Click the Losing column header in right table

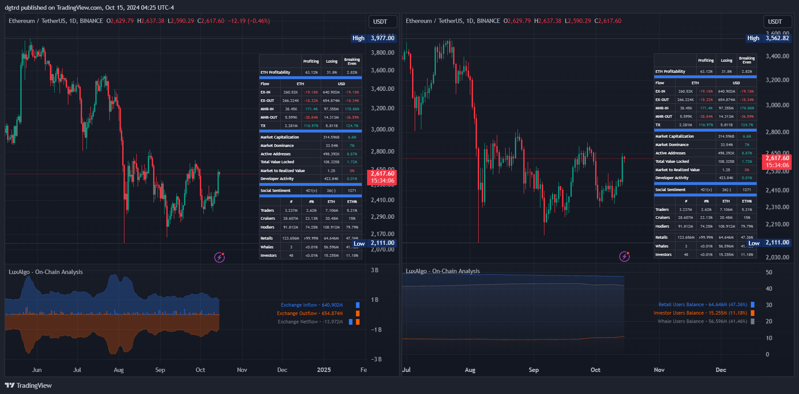(727, 60)
